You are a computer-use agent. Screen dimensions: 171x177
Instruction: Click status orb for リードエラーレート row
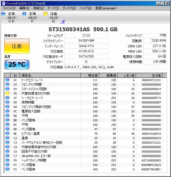[7, 80]
